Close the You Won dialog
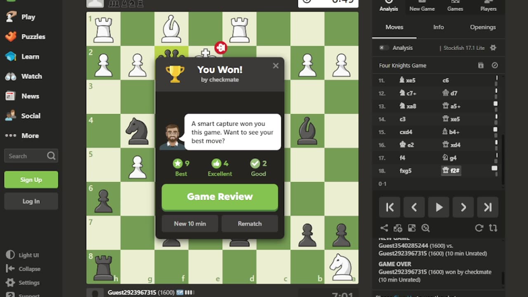Viewport: 528px width, 297px height. point(276,66)
